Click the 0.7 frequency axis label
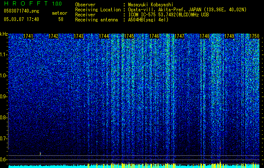 tap(3, 139)
